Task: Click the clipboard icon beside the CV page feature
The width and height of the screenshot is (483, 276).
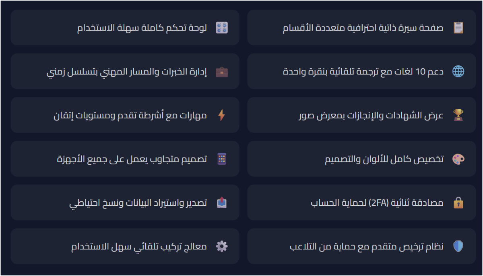Action: 458,28
